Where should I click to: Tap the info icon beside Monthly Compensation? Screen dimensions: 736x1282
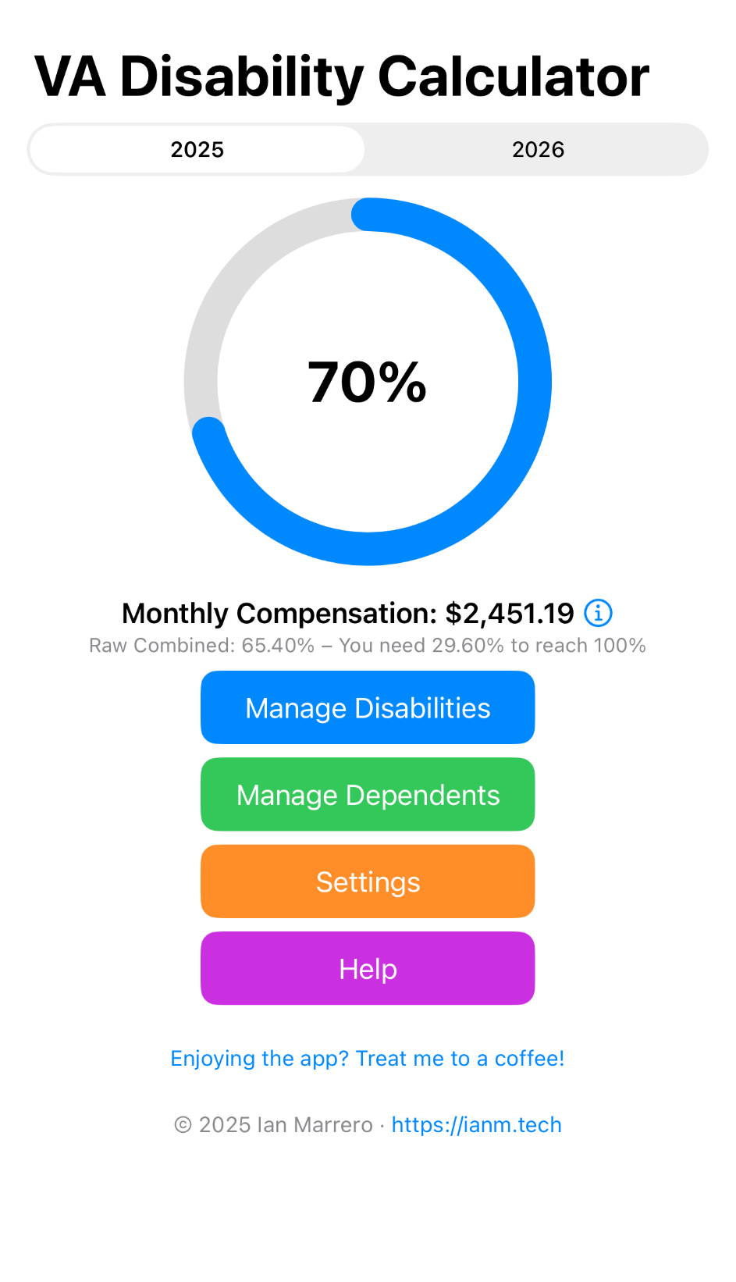pyautogui.click(x=598, y=613)
